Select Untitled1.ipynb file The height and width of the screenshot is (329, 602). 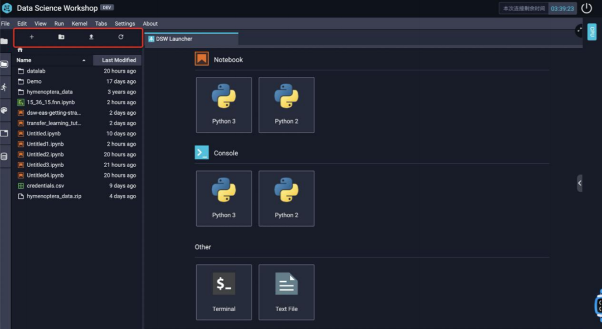pos(77,144)
